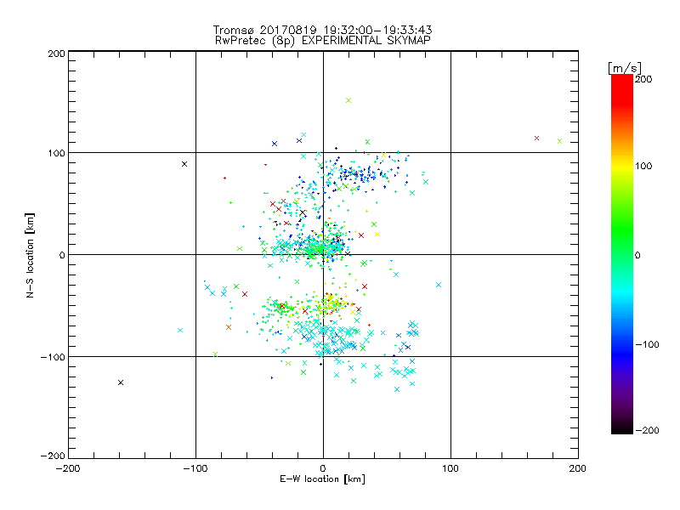Click the color bar's "-100" label
Viewport: 680px width, 510px height.
click(x=647, y=345)
